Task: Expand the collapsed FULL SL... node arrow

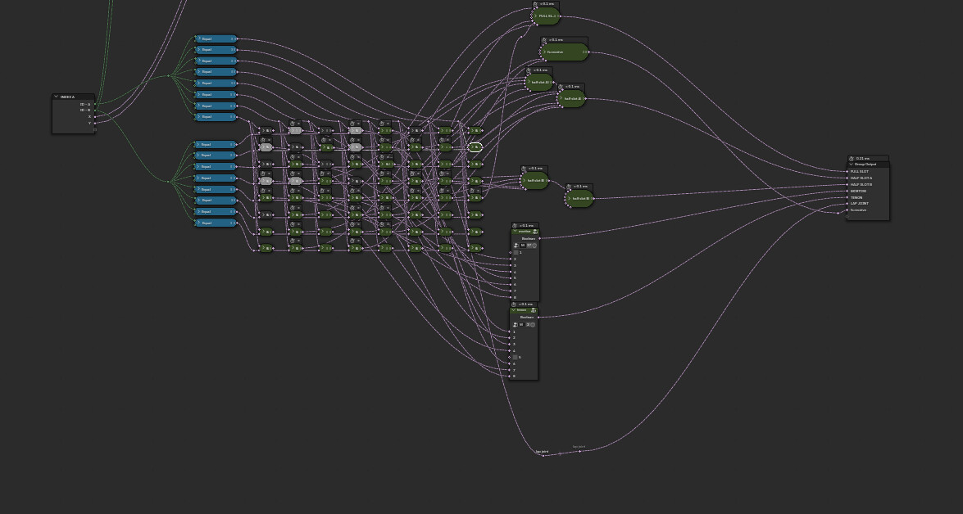Action: coord(535,16)
